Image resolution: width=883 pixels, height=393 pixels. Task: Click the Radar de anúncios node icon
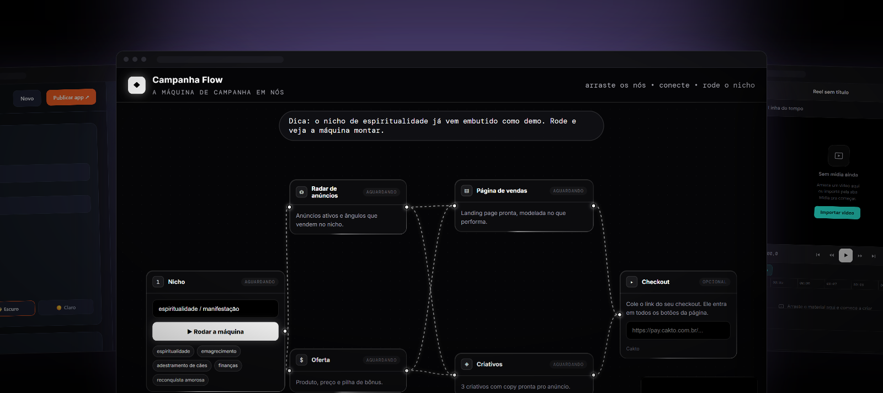[x=301, y=192]
